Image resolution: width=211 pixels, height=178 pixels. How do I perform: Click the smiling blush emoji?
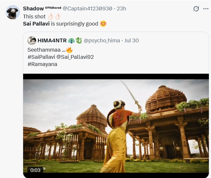coord(103,24)
